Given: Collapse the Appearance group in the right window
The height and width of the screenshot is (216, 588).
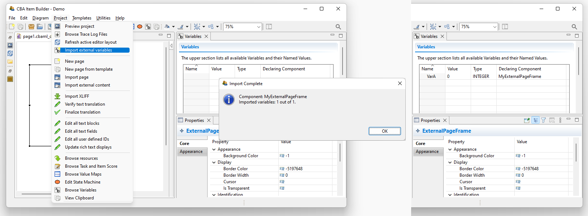Looking at the screenshot, I should pyautogui.click(x=450, y=149).
